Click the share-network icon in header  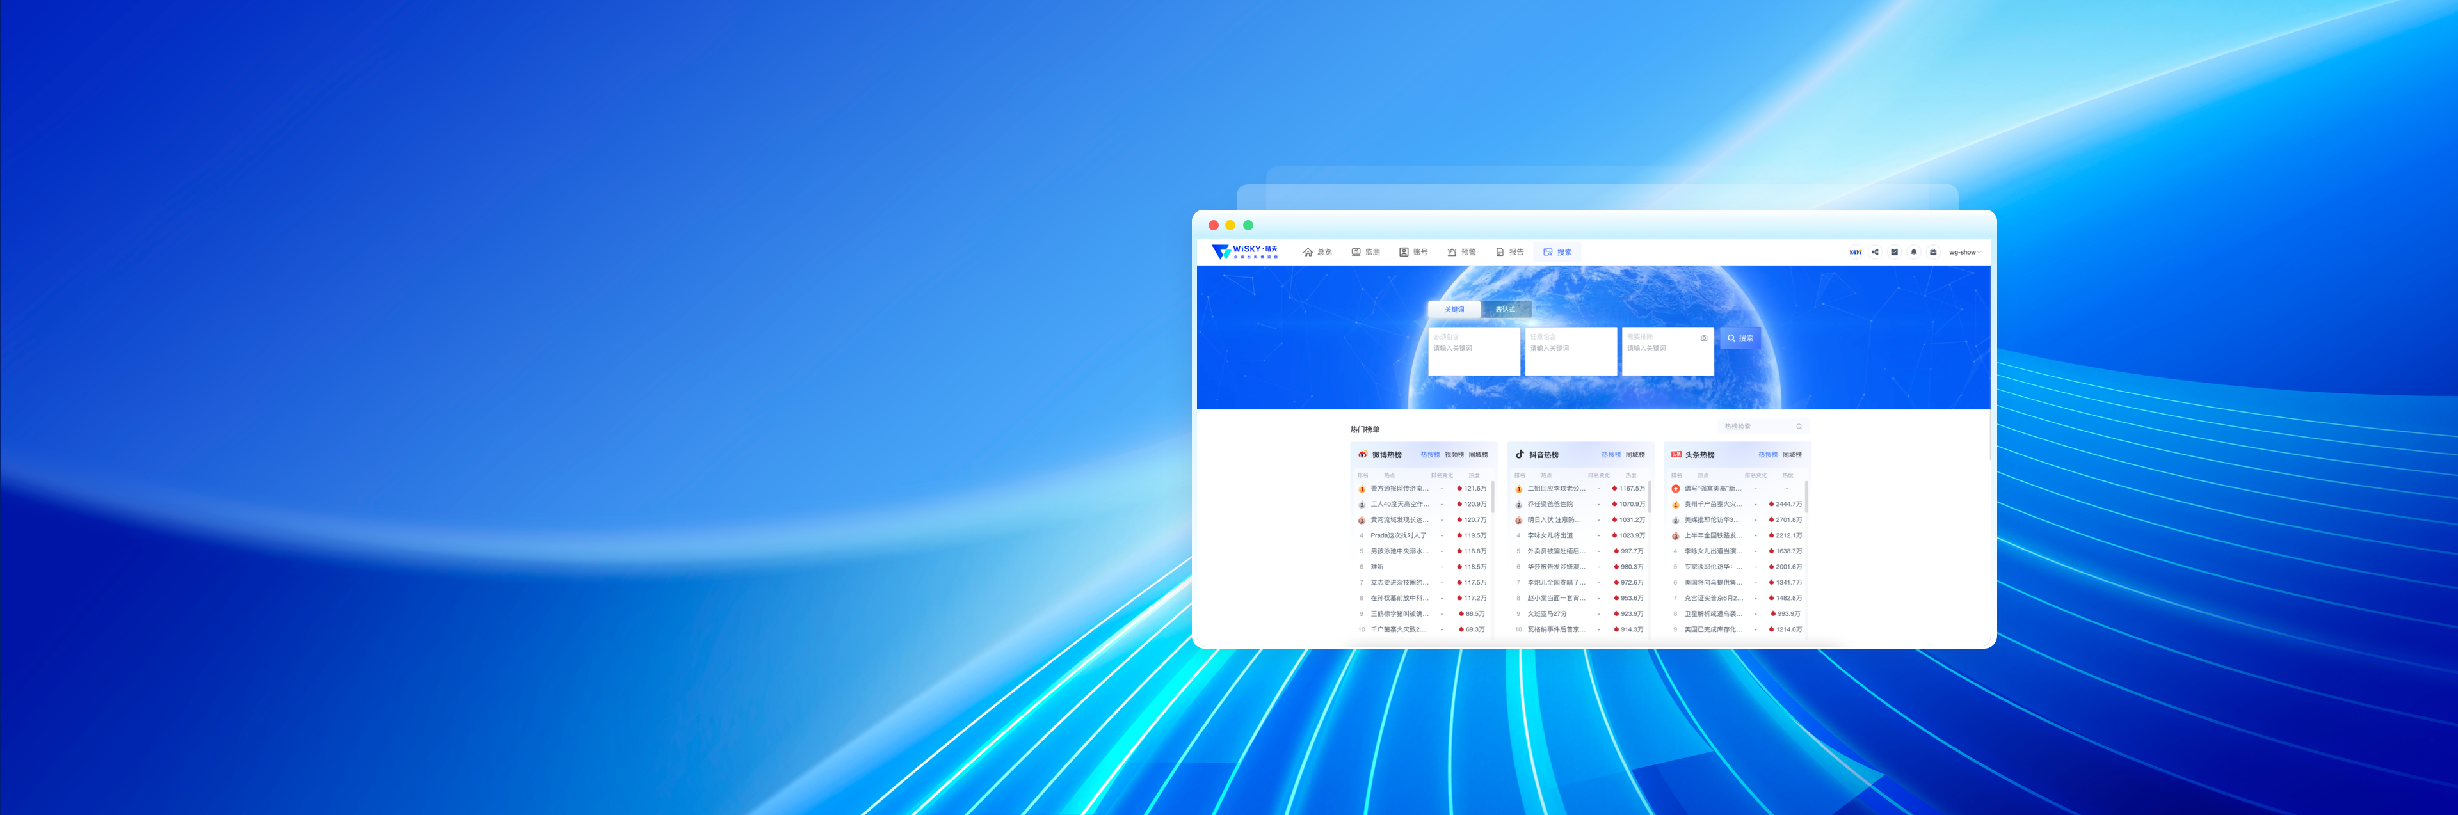(1875, 253)
